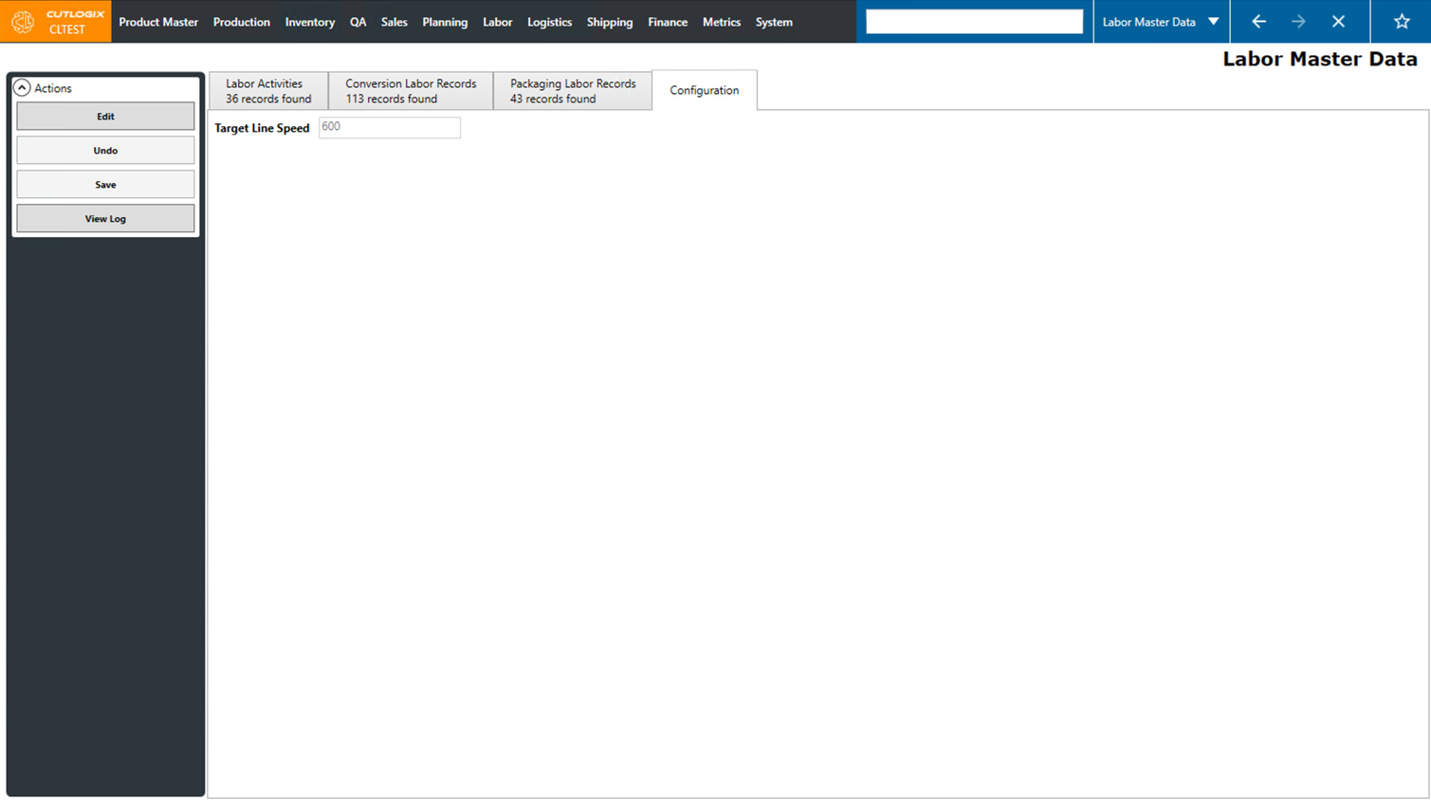Image resolution: width=1431 pixels, height=801 pixels.
Task: Select the Configuration tab
Action: coord(705,90)
